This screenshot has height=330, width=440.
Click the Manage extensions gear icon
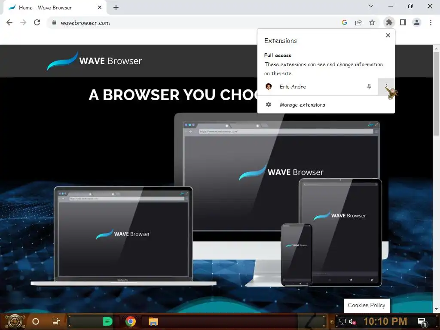click(269, 104)
